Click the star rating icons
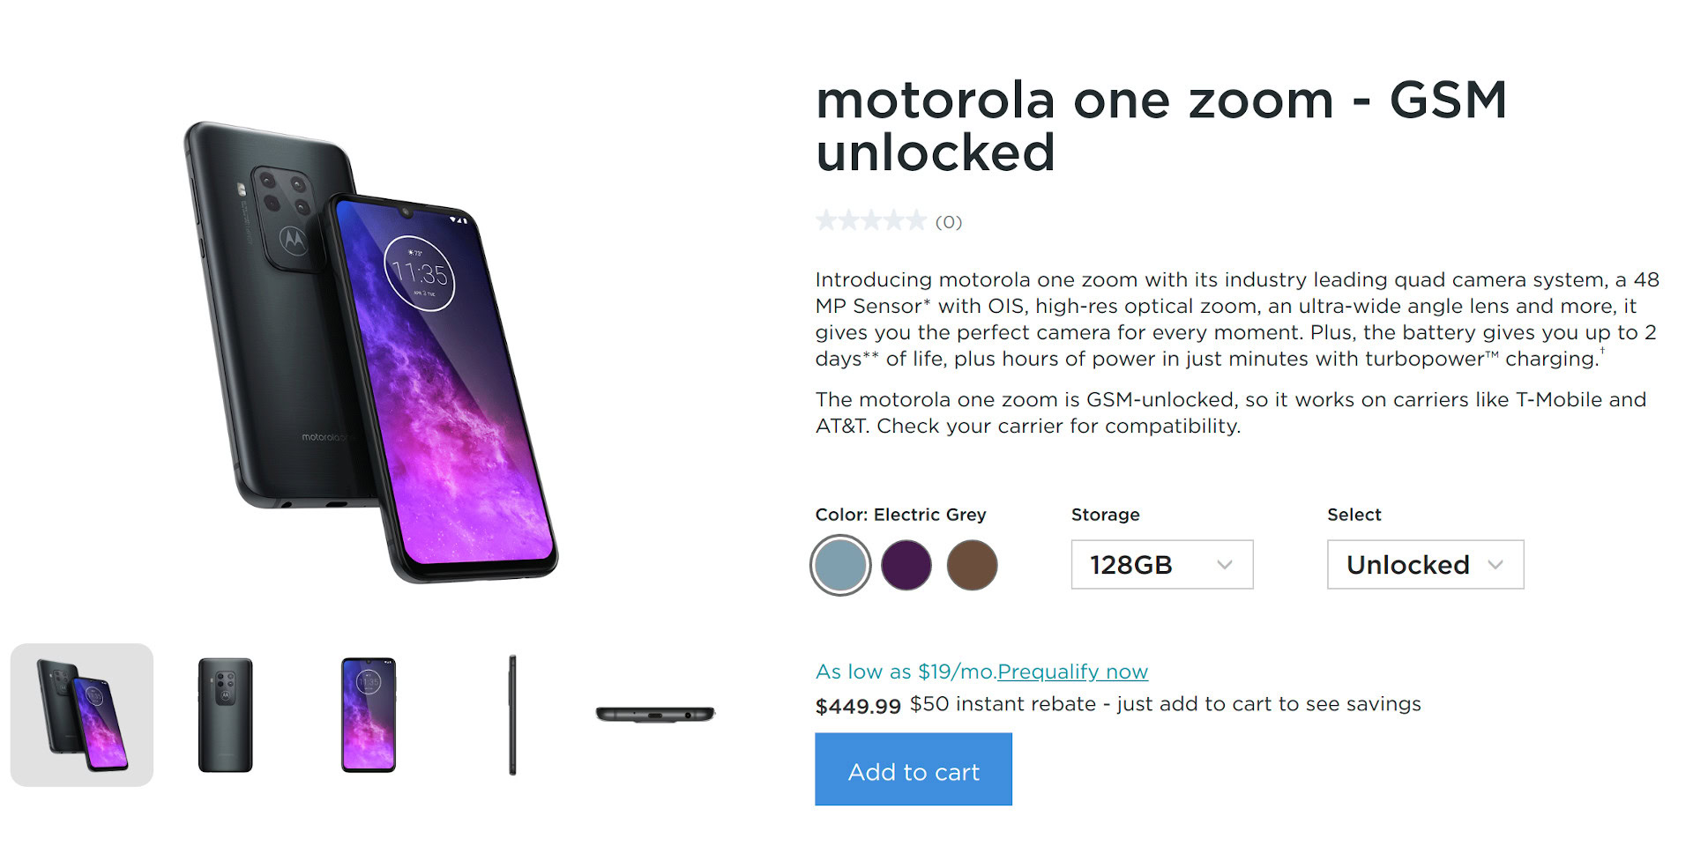Screen dimensions: 1693x846 point(870,221)
